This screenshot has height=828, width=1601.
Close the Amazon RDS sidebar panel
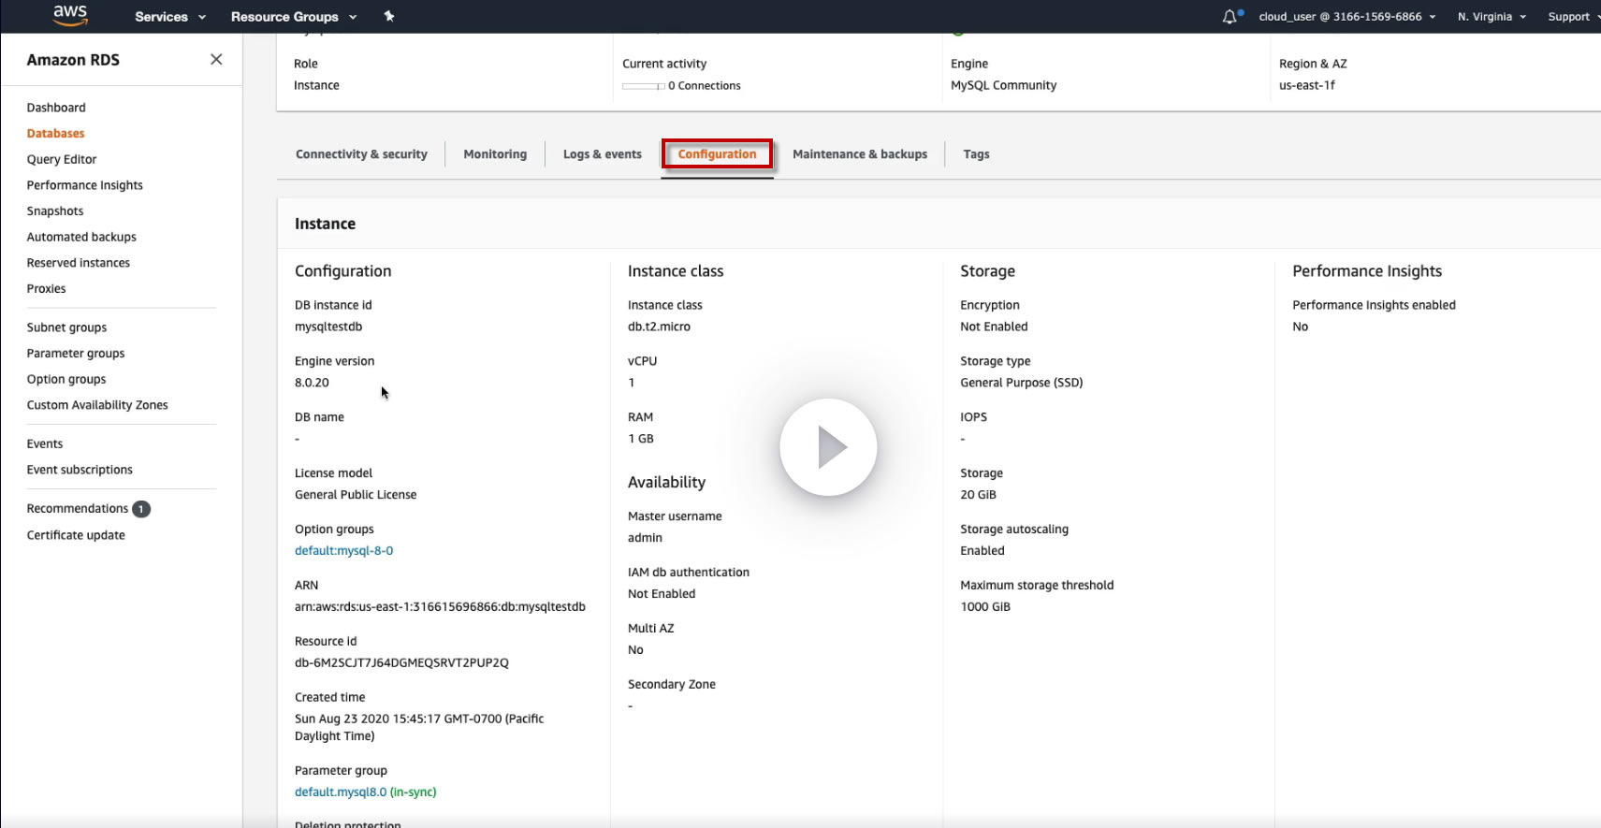tap(216, 59)
